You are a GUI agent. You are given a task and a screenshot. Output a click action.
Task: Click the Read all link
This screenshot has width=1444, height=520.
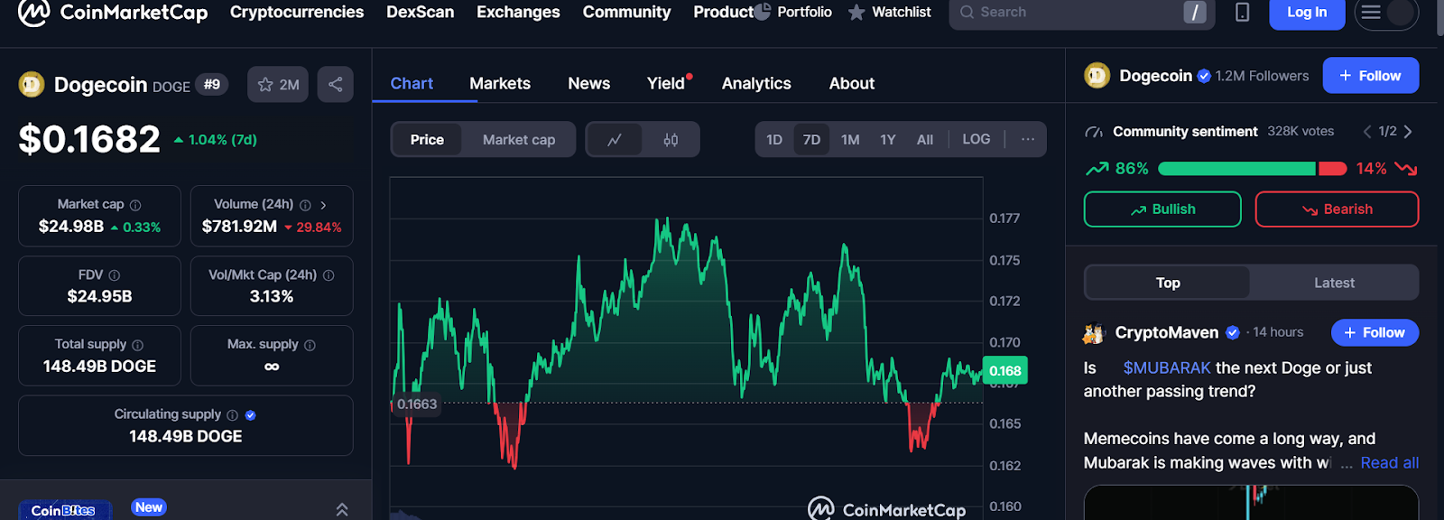[x=1389, y=462]
